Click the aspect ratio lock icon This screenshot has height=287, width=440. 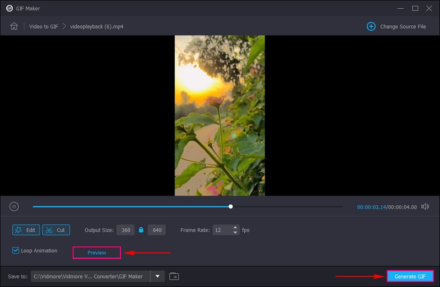141,230
